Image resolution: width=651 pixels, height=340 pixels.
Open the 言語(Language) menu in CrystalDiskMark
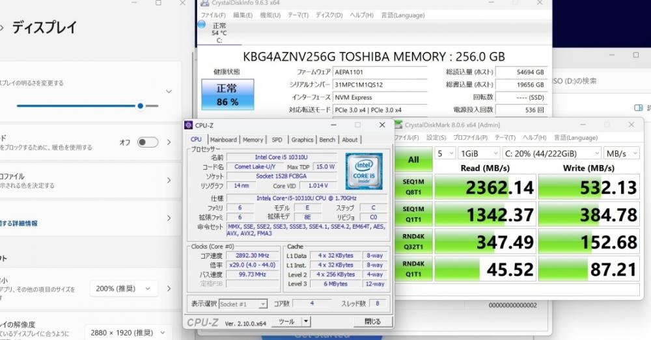576,138
